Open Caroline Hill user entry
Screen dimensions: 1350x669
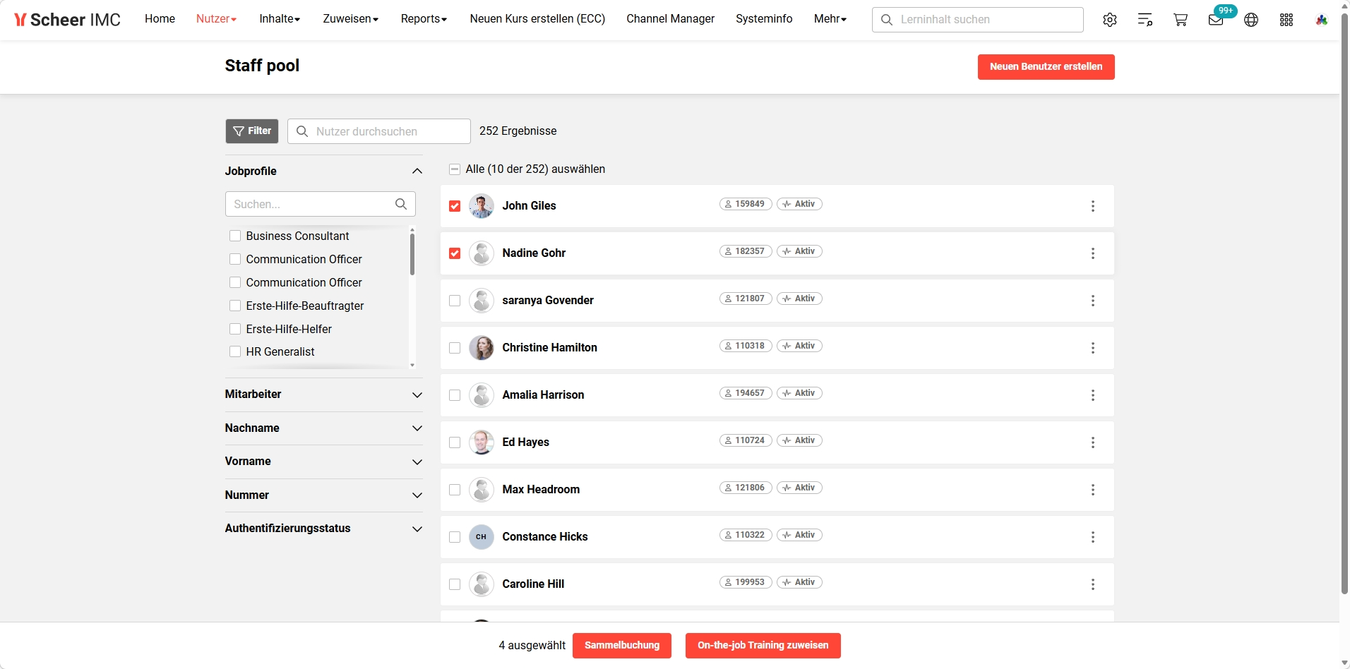(533, 584)
